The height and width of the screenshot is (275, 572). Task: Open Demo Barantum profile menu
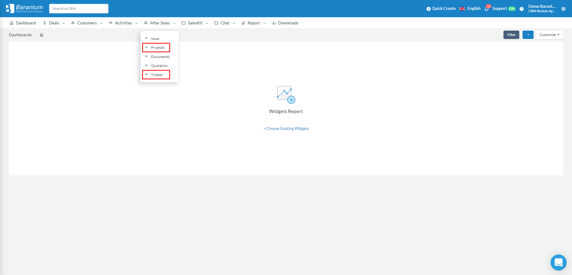[x=542, y=9]
